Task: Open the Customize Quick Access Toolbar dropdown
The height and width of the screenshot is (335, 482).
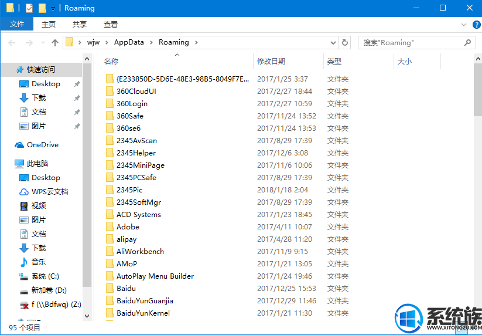Action: 53,9
